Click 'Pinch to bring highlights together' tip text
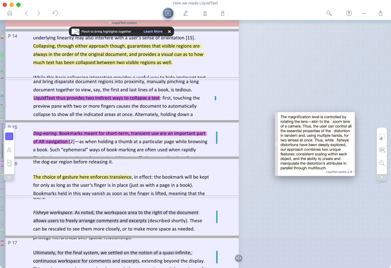 click(x=106, y=32)
